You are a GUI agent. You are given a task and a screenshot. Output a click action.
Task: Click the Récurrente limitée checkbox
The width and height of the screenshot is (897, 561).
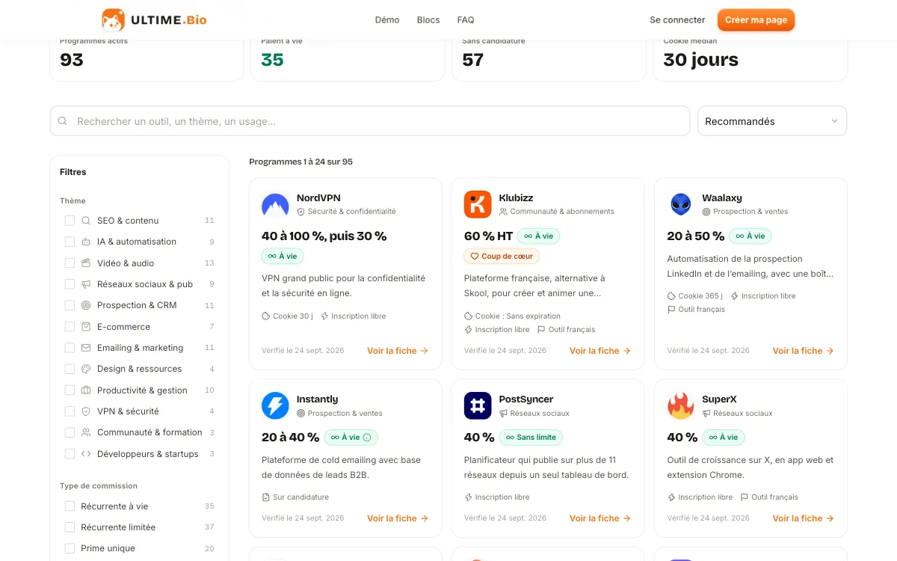point(70,527)
